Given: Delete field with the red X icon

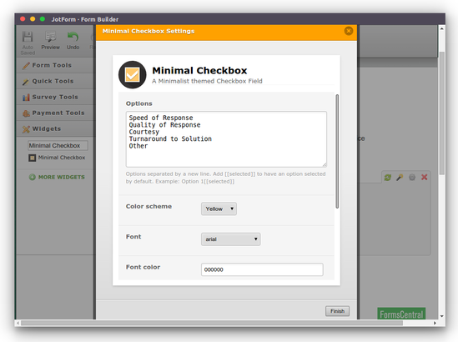Looking at the screenshot, I should (424, 178).
